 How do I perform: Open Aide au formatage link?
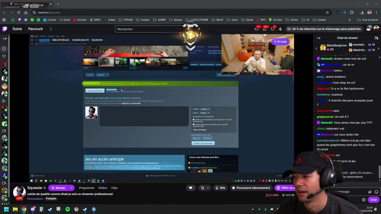[199, 130]
